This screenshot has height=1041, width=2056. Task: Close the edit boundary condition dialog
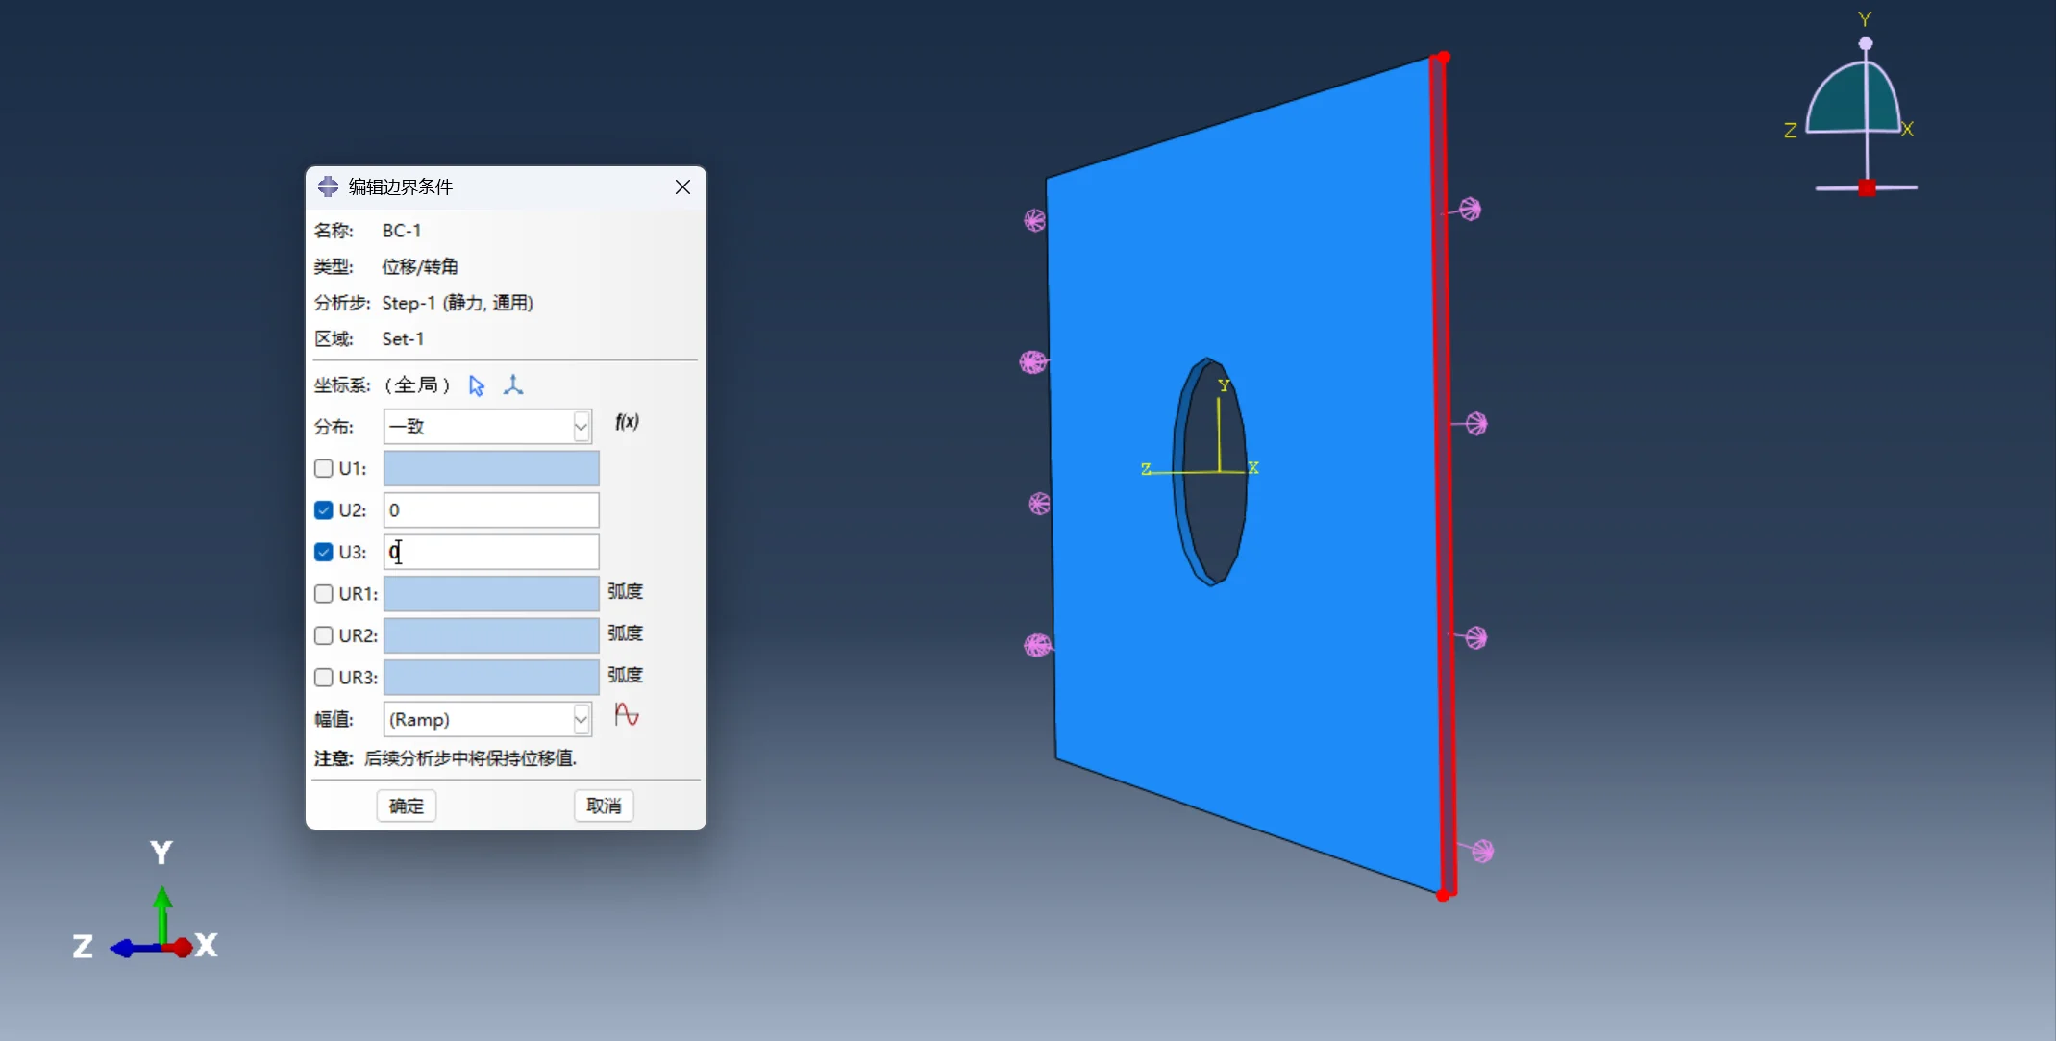pyautogui.click(x=682, y=186)
